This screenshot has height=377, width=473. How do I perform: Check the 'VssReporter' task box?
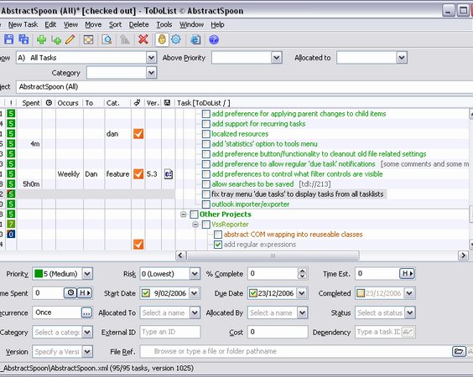tap(206, 225)
